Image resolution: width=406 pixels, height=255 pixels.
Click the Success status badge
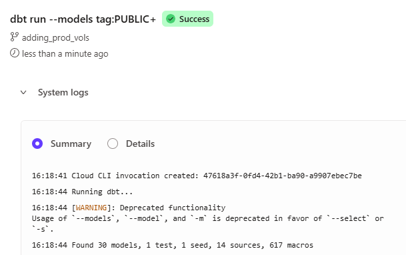(x=187, y=19)
